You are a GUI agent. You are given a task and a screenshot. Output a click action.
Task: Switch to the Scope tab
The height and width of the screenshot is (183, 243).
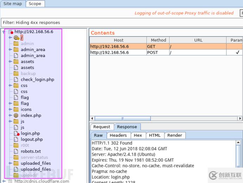pyautogui.click(x=35, y=4)
